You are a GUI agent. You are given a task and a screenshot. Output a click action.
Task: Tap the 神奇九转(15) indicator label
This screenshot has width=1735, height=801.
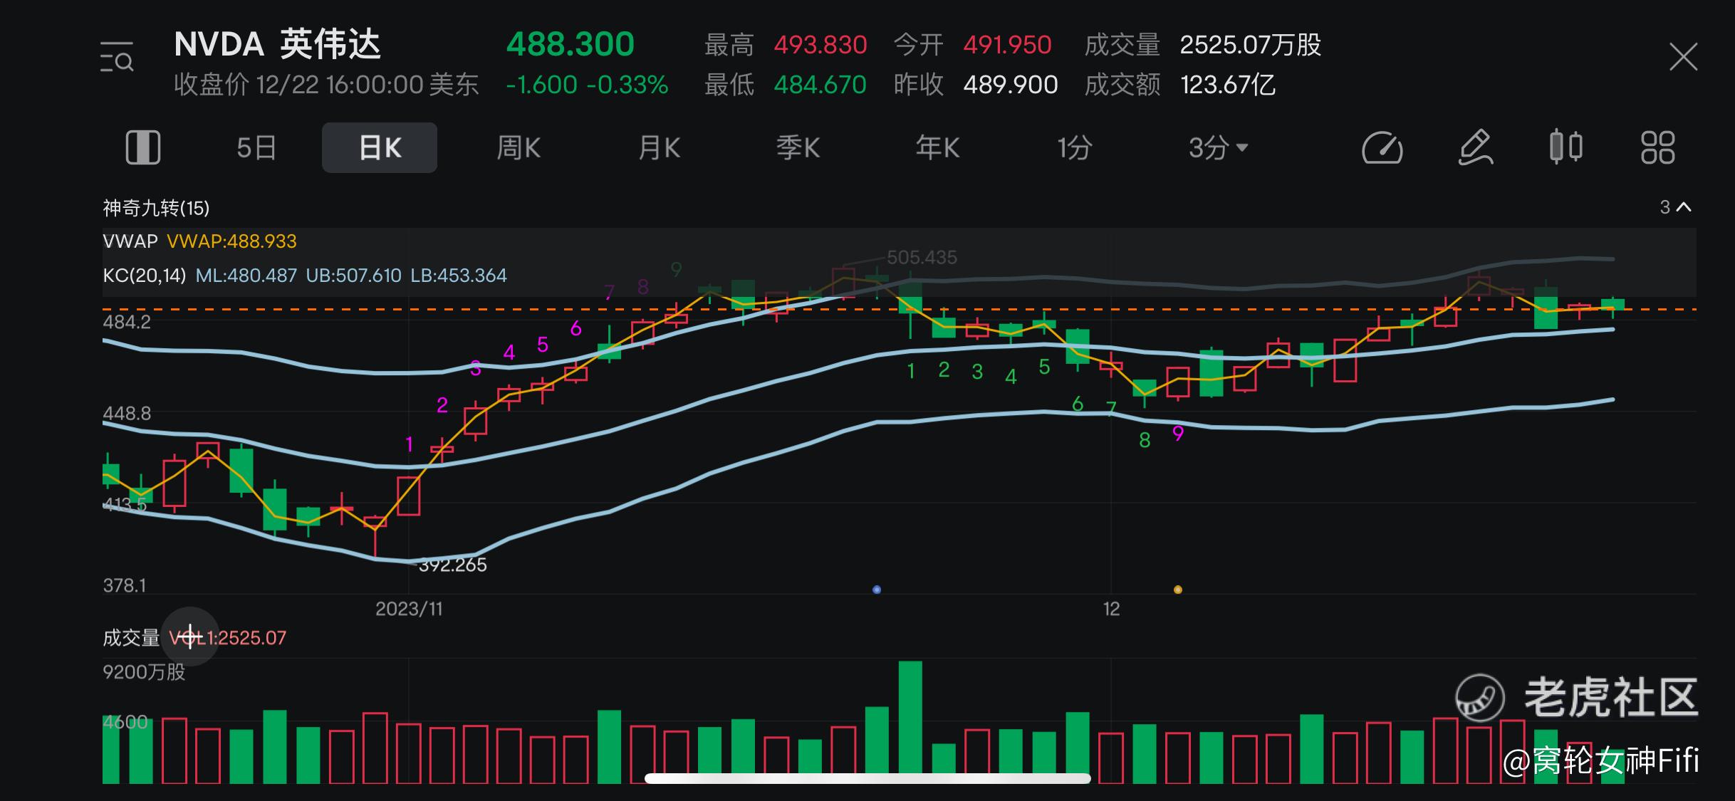(x=156, y=208)
